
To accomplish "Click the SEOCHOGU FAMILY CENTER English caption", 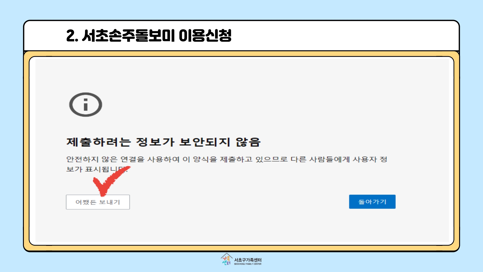I will click(x=248, y=264).
